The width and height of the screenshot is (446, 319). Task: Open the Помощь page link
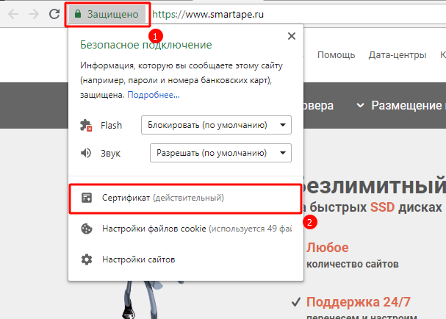336,55
